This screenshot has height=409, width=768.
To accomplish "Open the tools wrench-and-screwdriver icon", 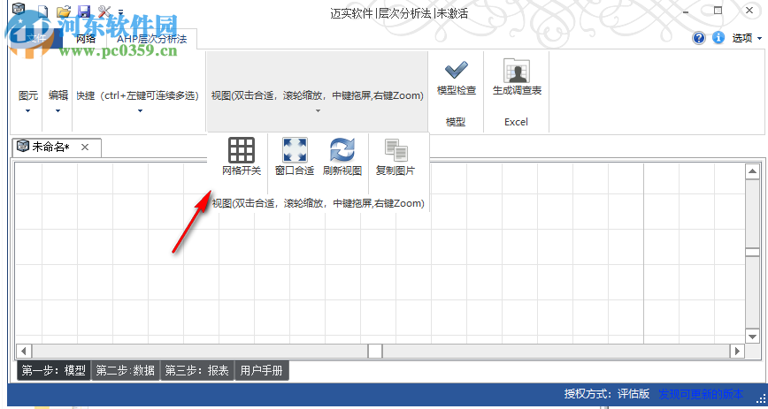I will pos(104,11).
